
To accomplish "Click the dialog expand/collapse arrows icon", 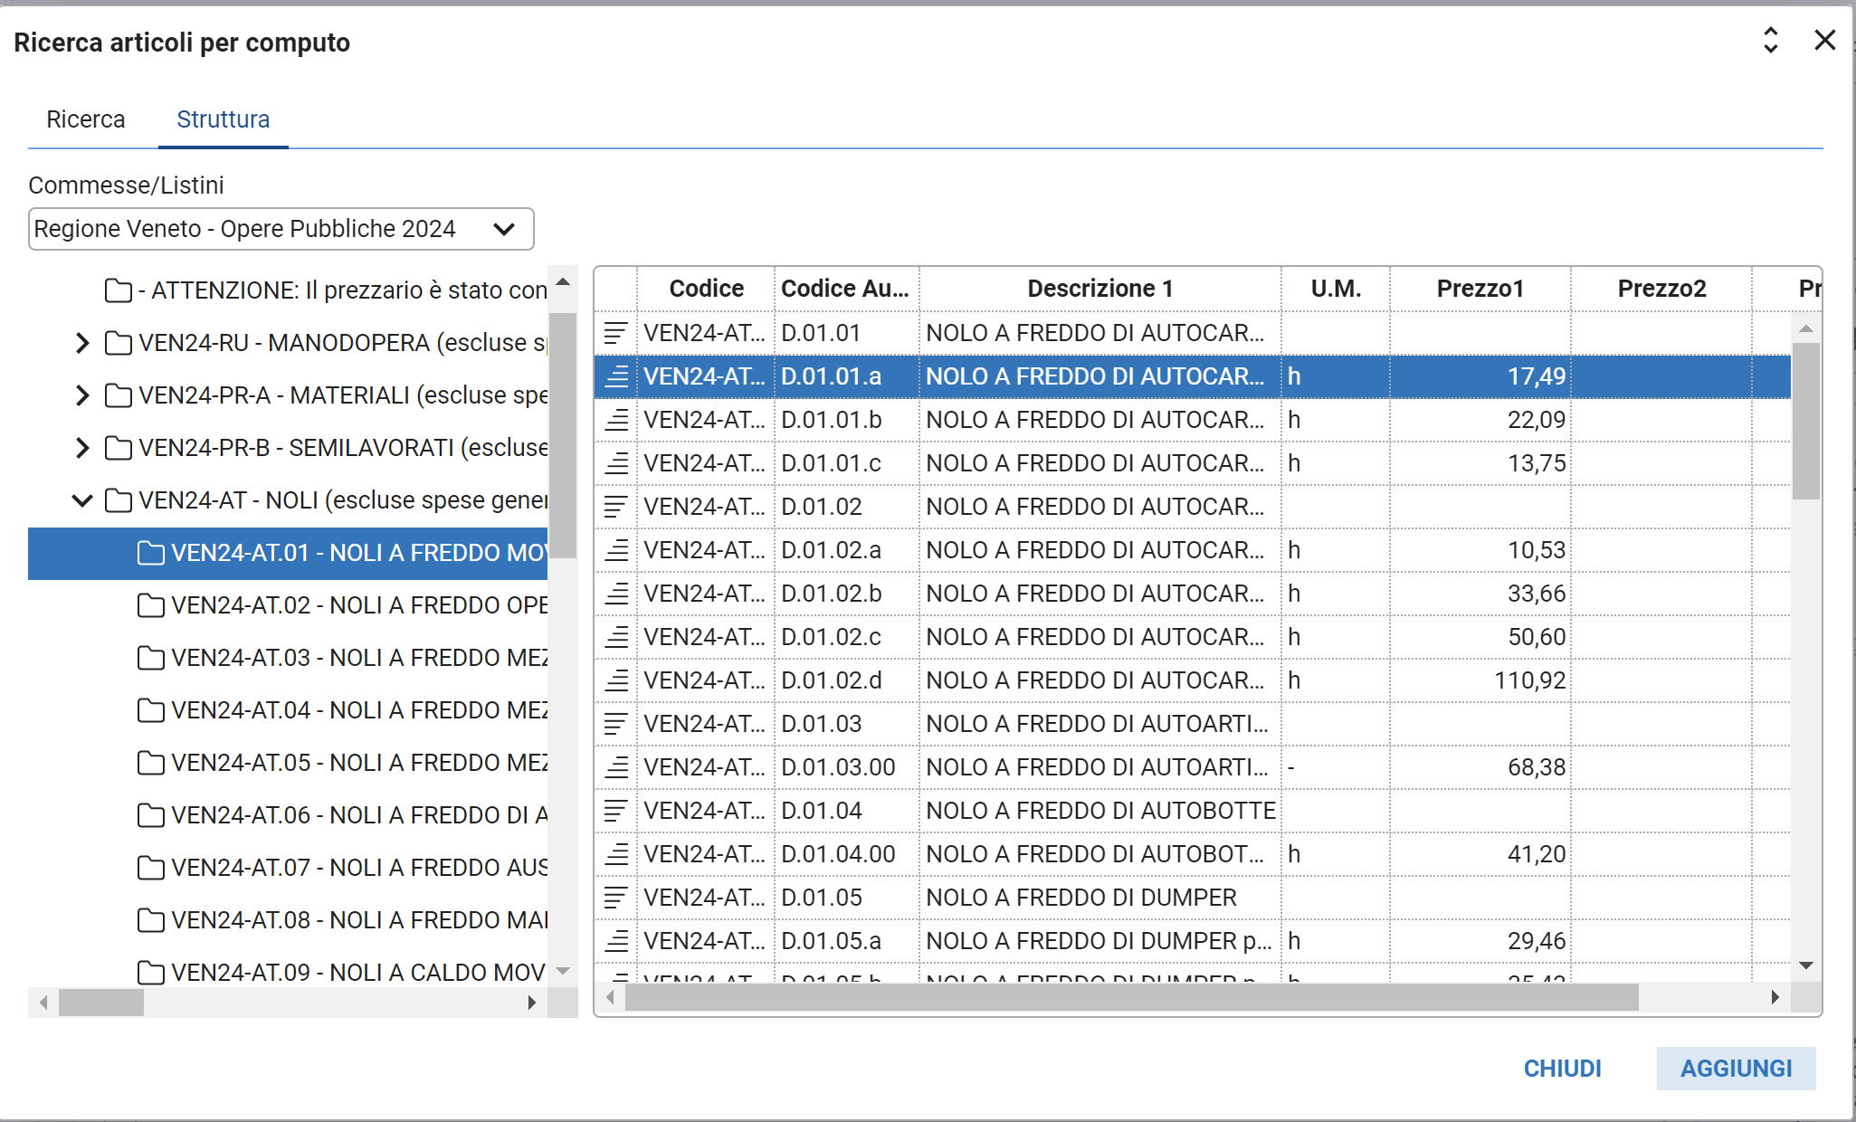I will click(x=1770, y=41).
